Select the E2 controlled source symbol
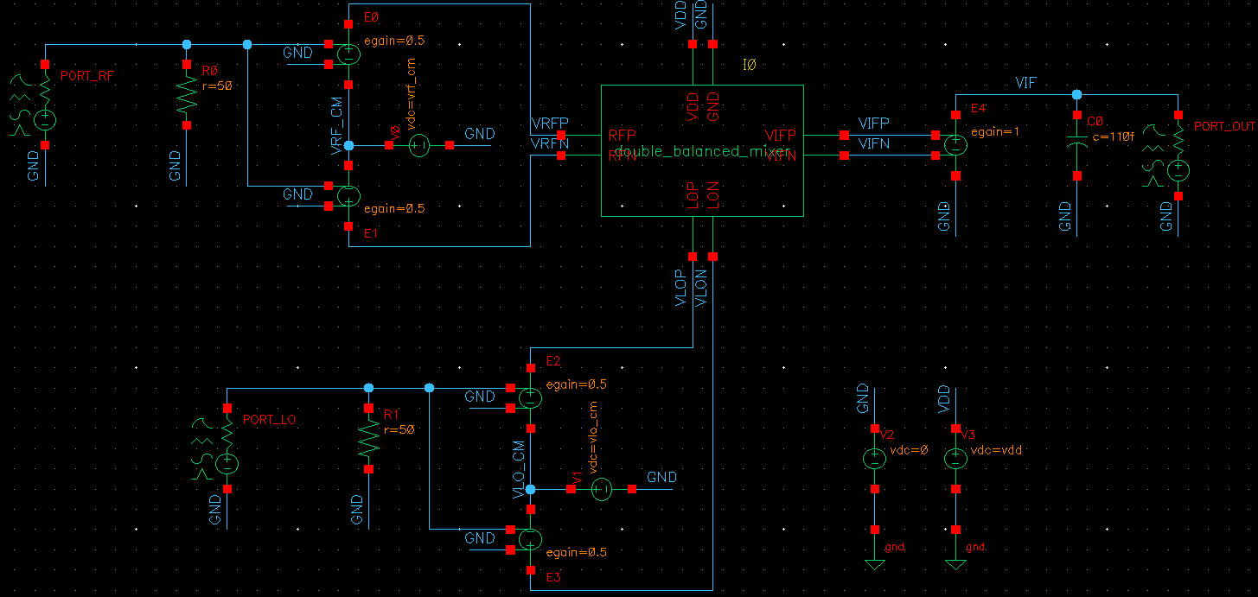The width and height of the screenshot is (1258, 597). pos(530,397)
